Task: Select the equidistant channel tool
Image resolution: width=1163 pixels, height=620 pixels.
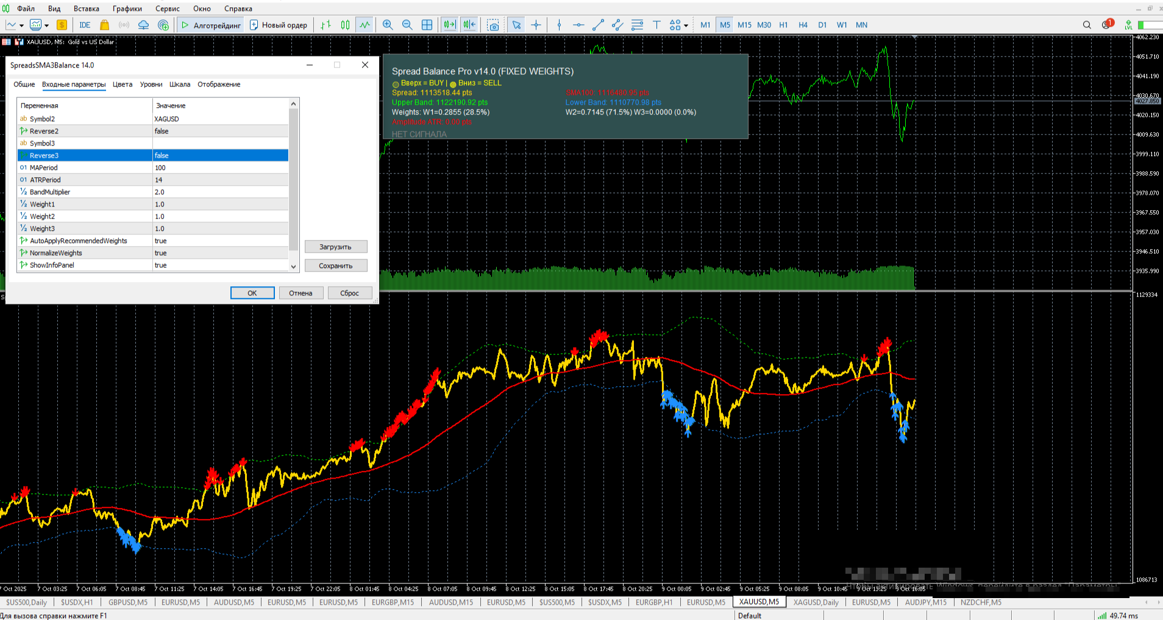Action: 617,25
